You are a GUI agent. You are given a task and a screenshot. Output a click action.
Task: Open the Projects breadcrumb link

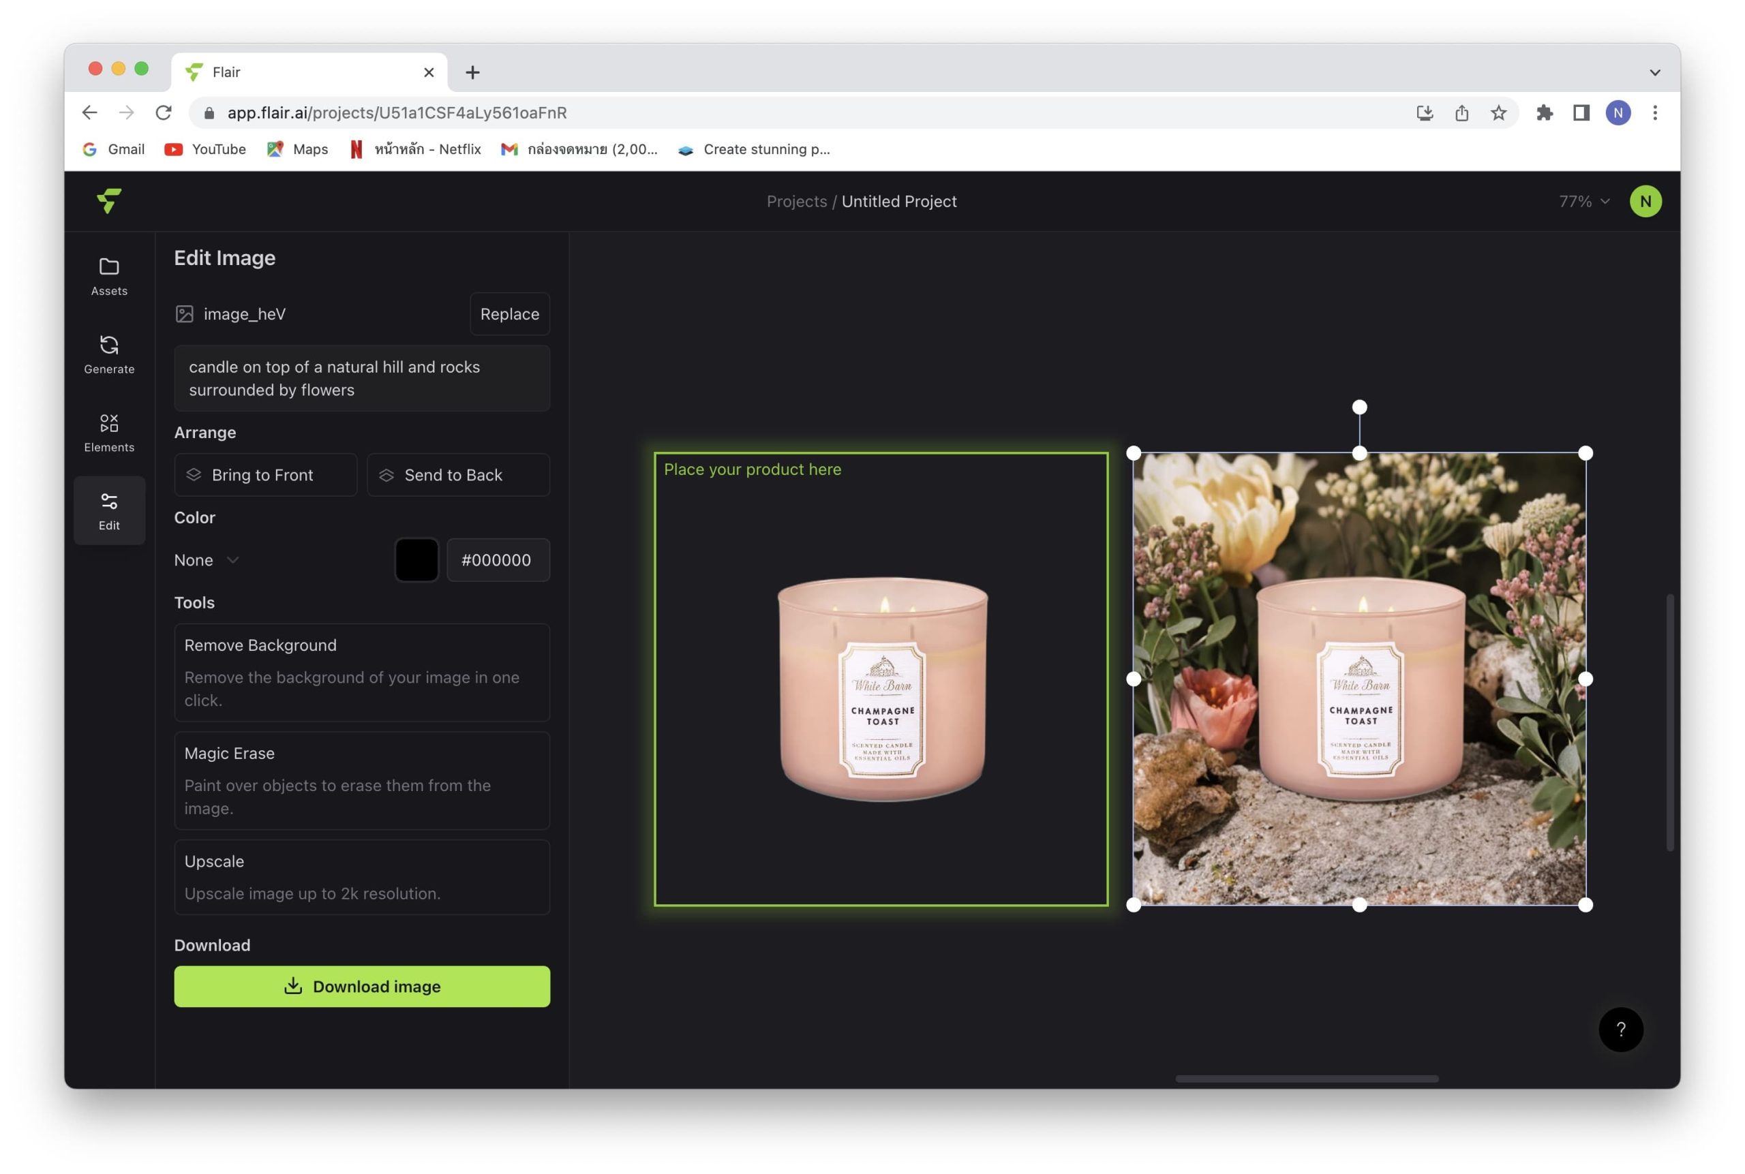click(796, 200)
